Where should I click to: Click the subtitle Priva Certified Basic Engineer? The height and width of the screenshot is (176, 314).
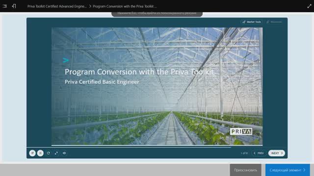click(102, 82)
